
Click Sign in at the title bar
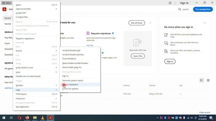(184, 3)
